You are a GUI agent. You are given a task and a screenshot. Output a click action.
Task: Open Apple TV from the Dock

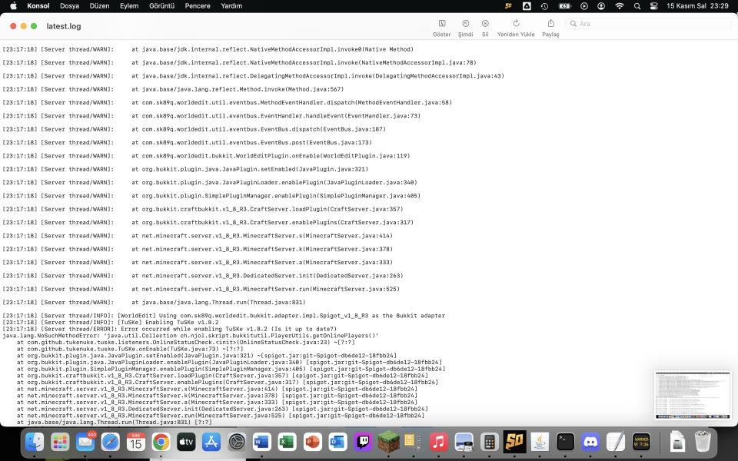tap(186, 443)
